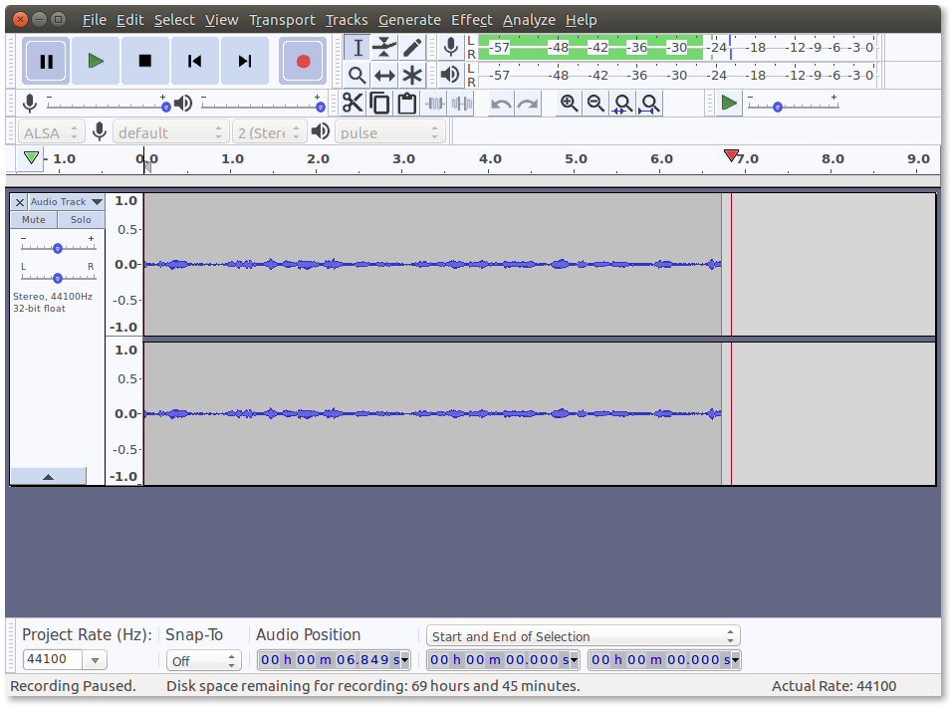950x705 pixels.
Task: Mute the audio track
Action: (x=34, y=219)
